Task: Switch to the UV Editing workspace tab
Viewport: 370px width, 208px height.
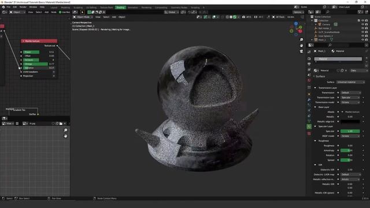Action: tap(91, 8)
